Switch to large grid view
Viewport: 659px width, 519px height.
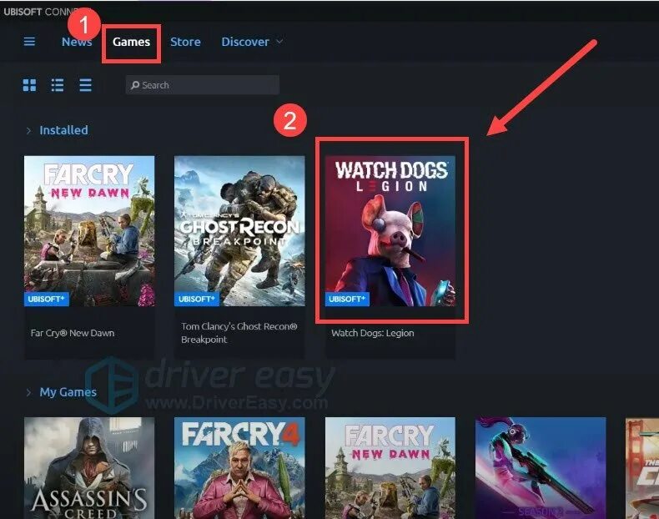(x=29, y=85)
